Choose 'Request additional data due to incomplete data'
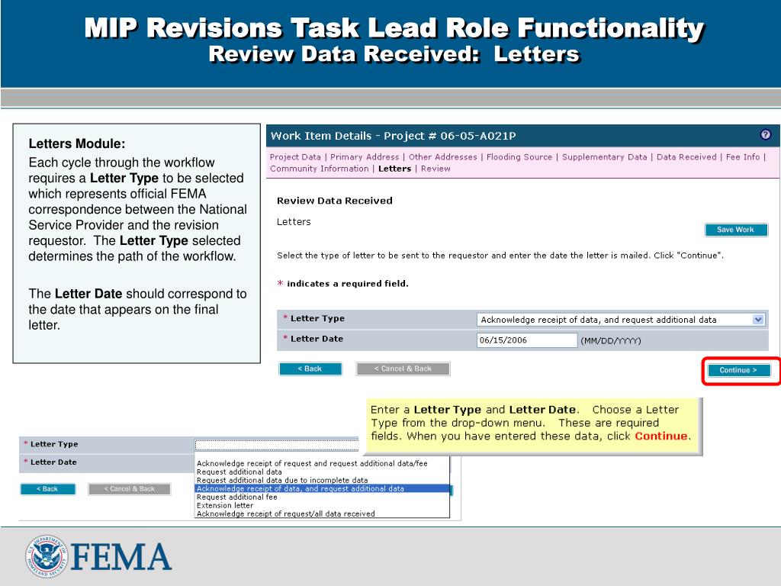The width and height of the screenshot is (781, 586). coord(282,481)
